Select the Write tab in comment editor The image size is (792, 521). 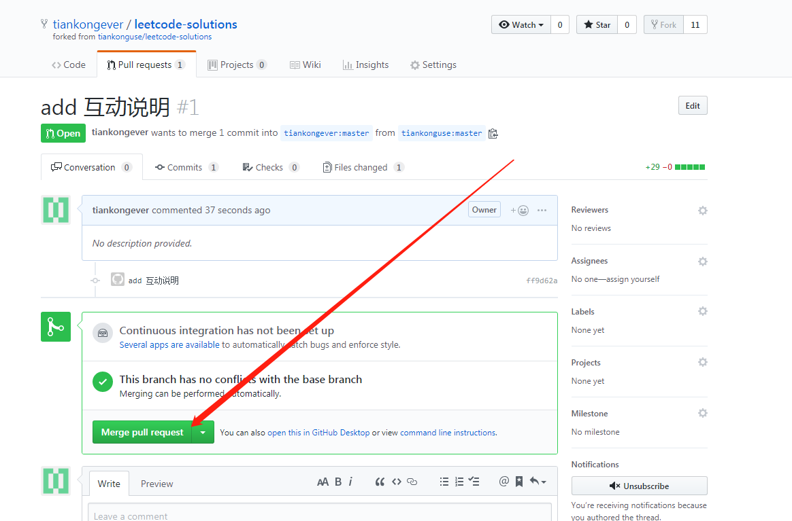pyautogui.click(x=109, y=484)
